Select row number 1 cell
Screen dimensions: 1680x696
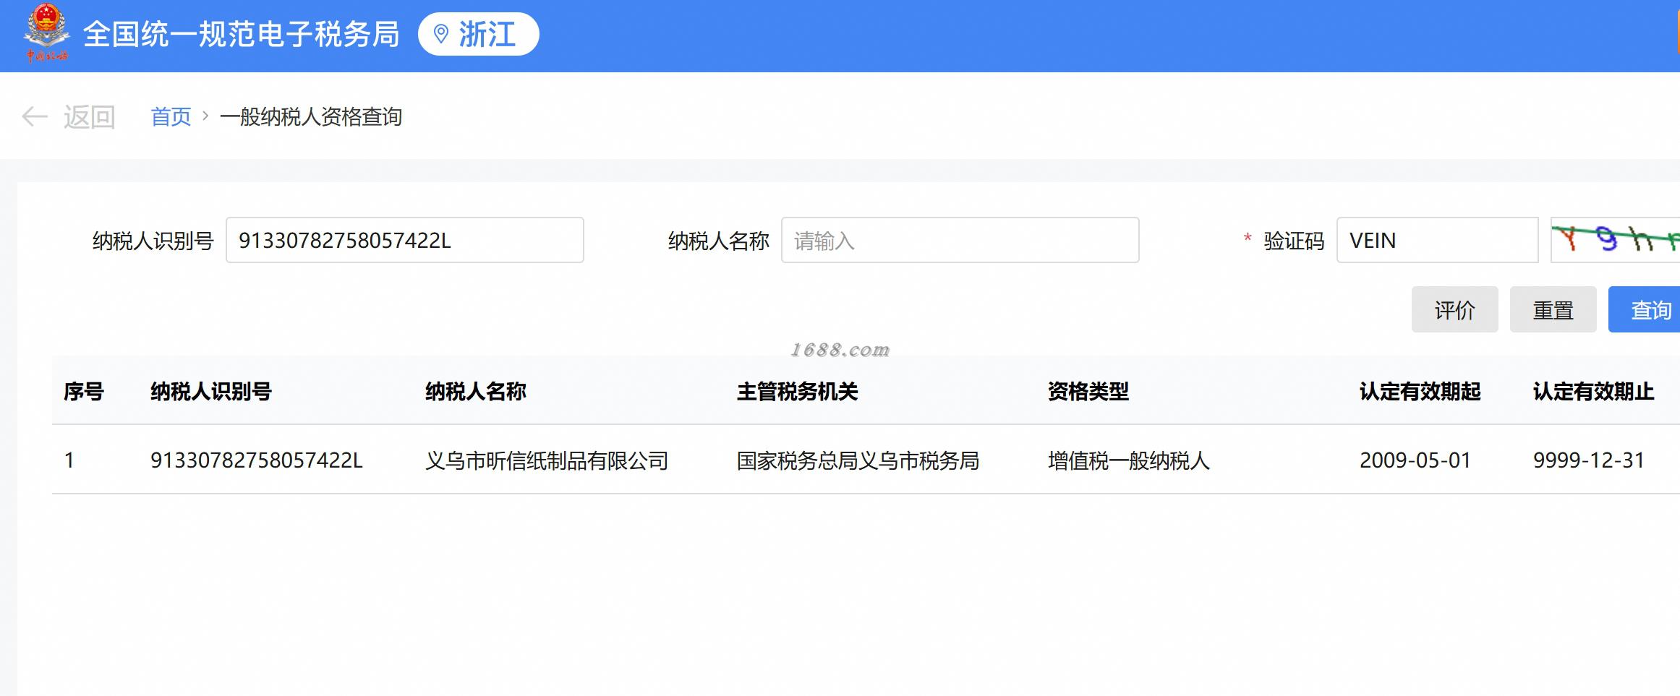point(69,460)
